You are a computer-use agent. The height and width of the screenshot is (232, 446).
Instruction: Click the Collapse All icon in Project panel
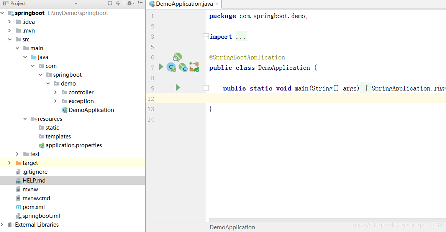(x=118, y=3)
